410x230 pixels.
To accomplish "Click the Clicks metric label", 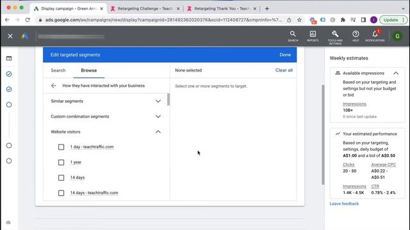I will click(x=348, y=165).
